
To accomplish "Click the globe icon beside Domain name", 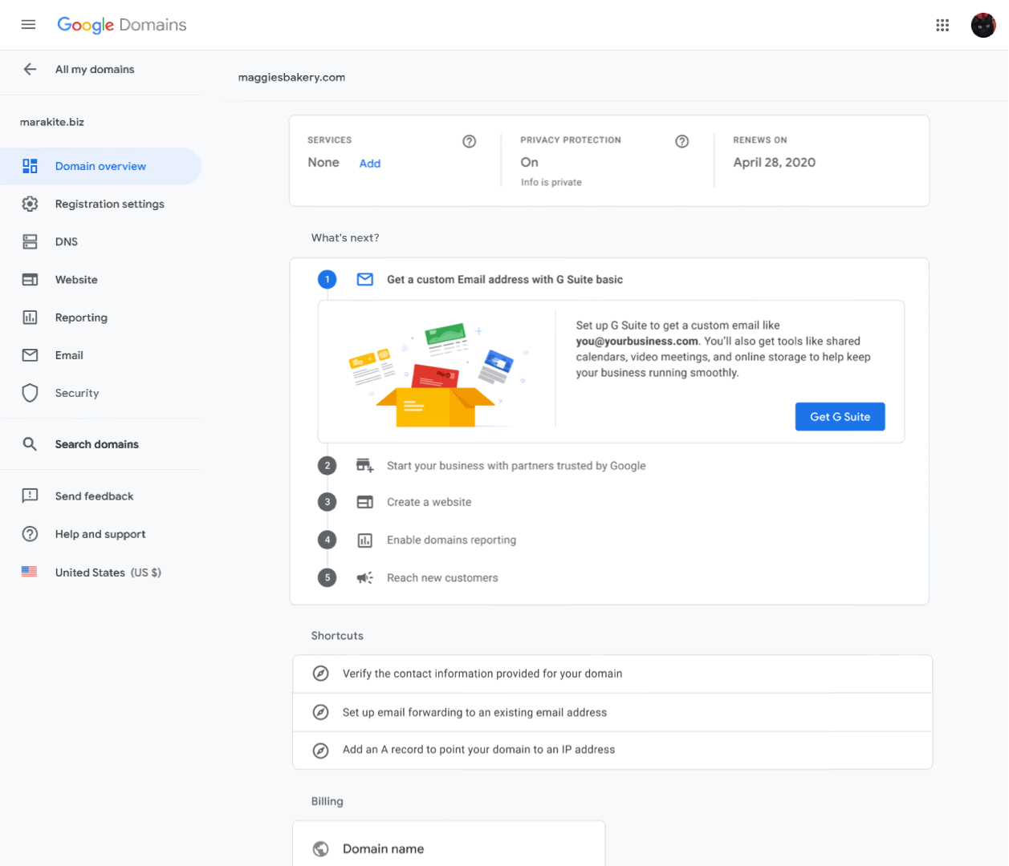I will click(320, 848).
